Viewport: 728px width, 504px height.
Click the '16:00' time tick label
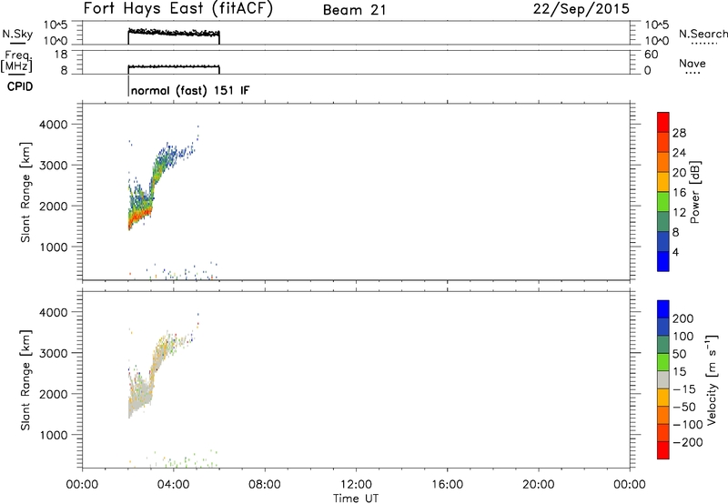(447, 485)
